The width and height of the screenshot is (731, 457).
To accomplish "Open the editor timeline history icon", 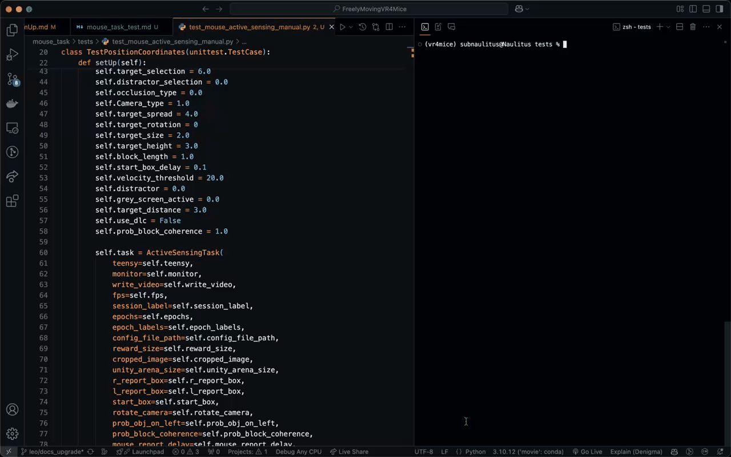I will [362, 27].
